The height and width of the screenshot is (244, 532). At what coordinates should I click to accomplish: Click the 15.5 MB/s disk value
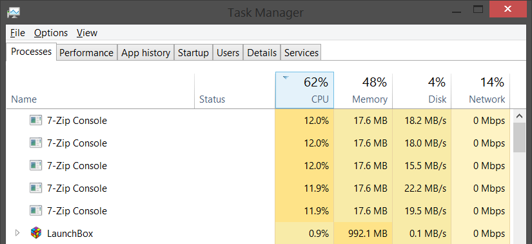[x=426, y=166]
